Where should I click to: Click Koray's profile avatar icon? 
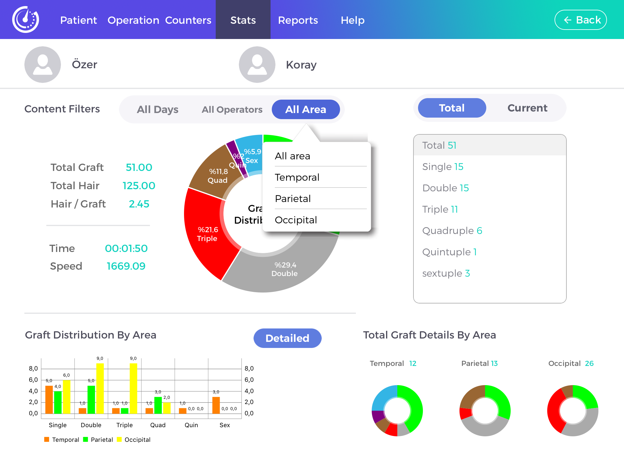tap(257, 65)
